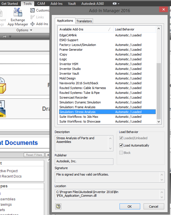171x215 pixels.
Task: Select Suite Workflows: to 3ds Max
Action: 107,117
